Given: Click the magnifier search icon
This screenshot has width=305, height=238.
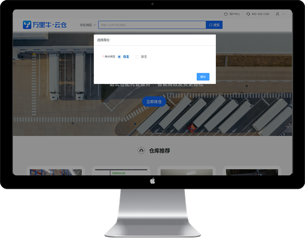Looking at the screenshot, I should (211, 25).
